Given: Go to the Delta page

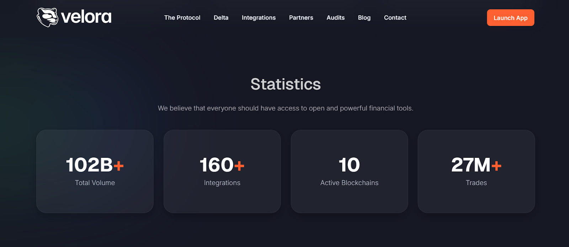Looking at the screenshot, I should pos(221,18).
